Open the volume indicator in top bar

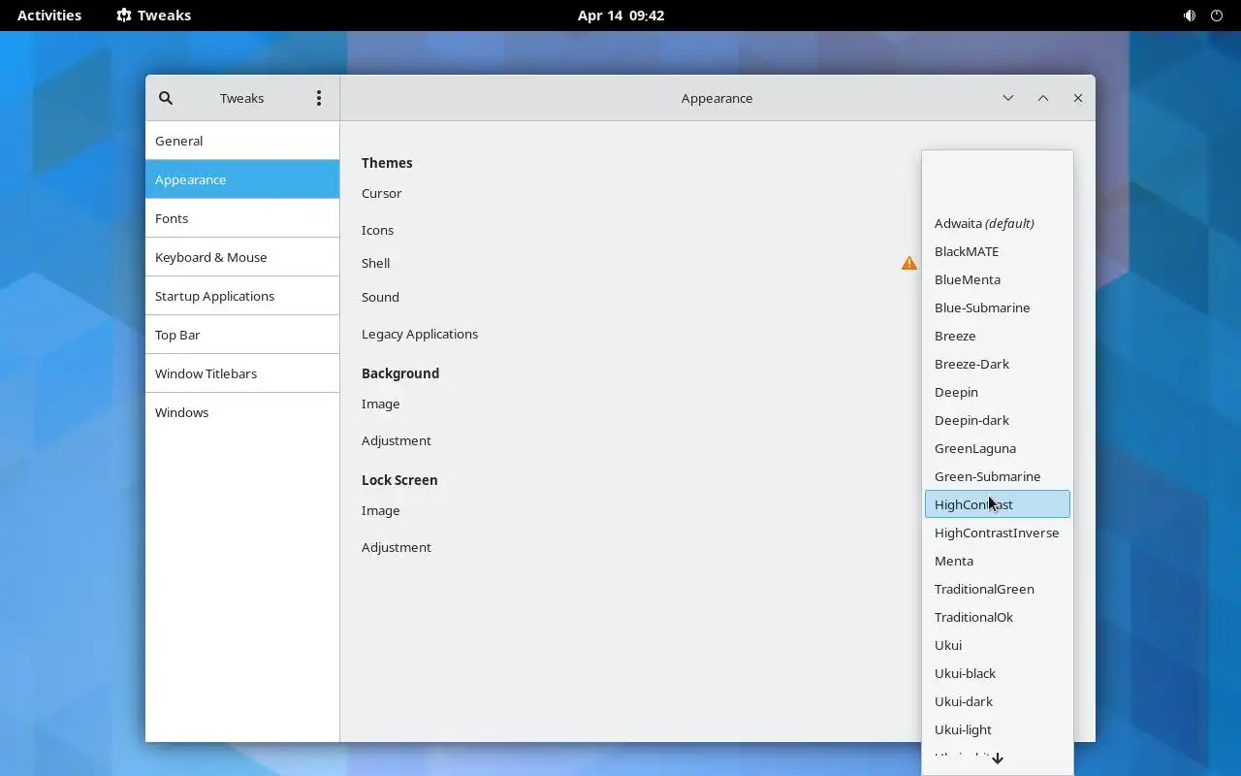pos(1190,16)
